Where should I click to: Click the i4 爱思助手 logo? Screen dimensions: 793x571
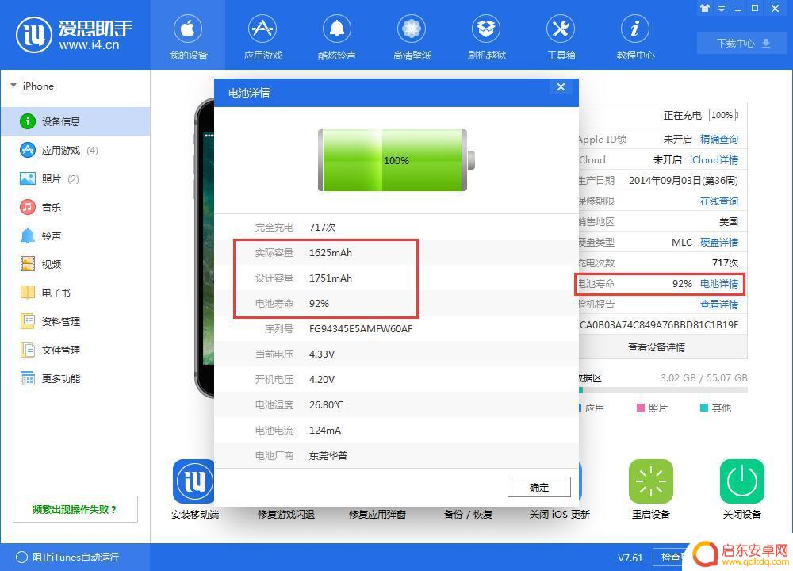pyautogui.click(x=75, y=34)
